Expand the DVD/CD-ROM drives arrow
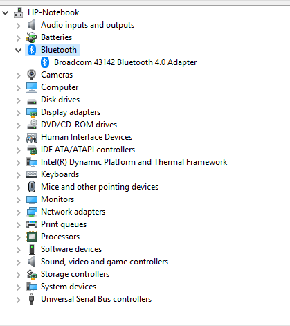The width and height of the screenshot is (290, 326). tap(19, 125)
